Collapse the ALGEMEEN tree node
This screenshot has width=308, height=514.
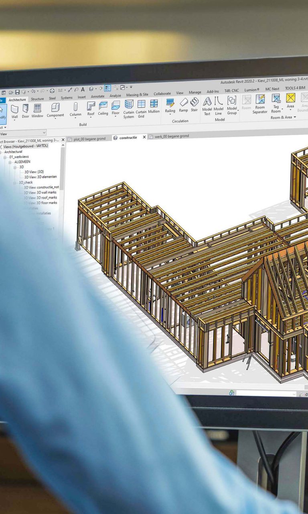click(x=10, y=162)
